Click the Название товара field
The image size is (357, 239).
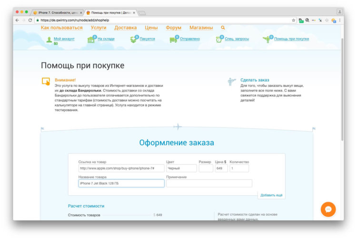coord(121,183)
